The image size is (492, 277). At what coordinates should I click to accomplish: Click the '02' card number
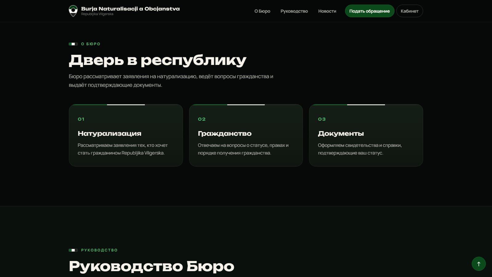point(202,119)
